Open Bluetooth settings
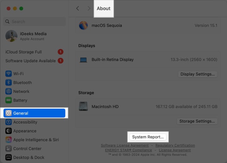The width and height of the screenshot is (227, 163). tap(34, 82)
